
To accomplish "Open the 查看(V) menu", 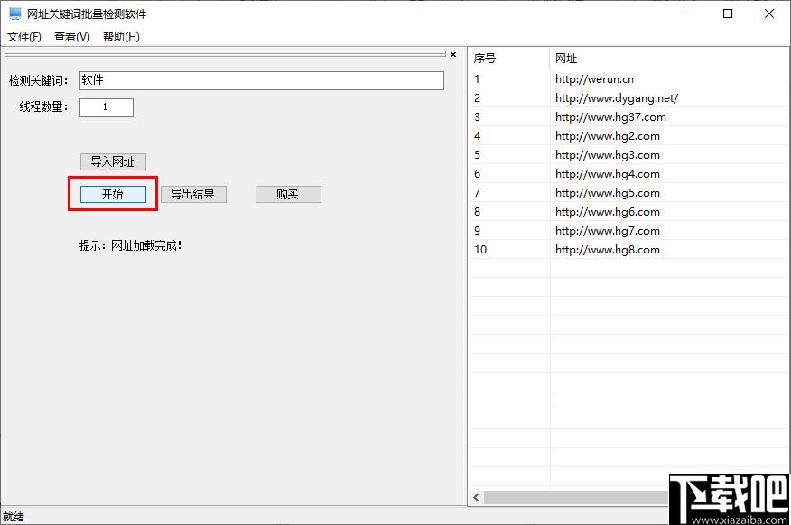I will point(72,37).
